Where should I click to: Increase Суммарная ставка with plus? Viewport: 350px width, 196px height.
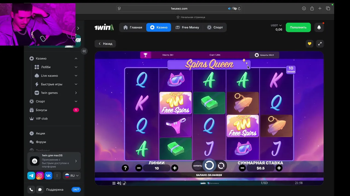coord(279,168)
